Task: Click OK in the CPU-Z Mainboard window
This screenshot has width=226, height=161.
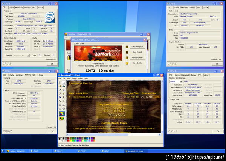Action: (x=217, y=64)
